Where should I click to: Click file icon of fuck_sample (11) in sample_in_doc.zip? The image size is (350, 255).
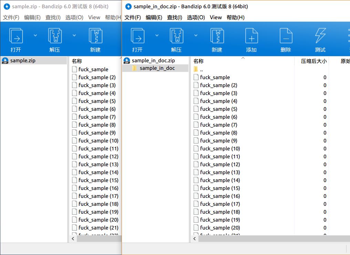196,156
